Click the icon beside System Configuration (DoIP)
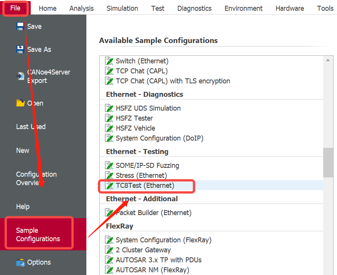The height and width of the screenshot is (275, 337). coord(109,138)
